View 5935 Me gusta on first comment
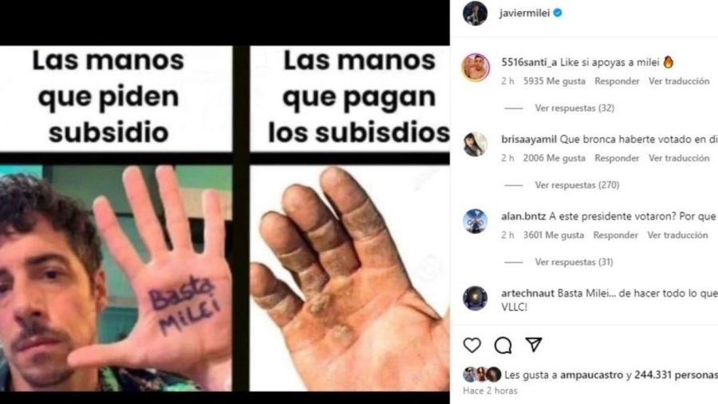718x404 pixels. [x=554, y=81]
